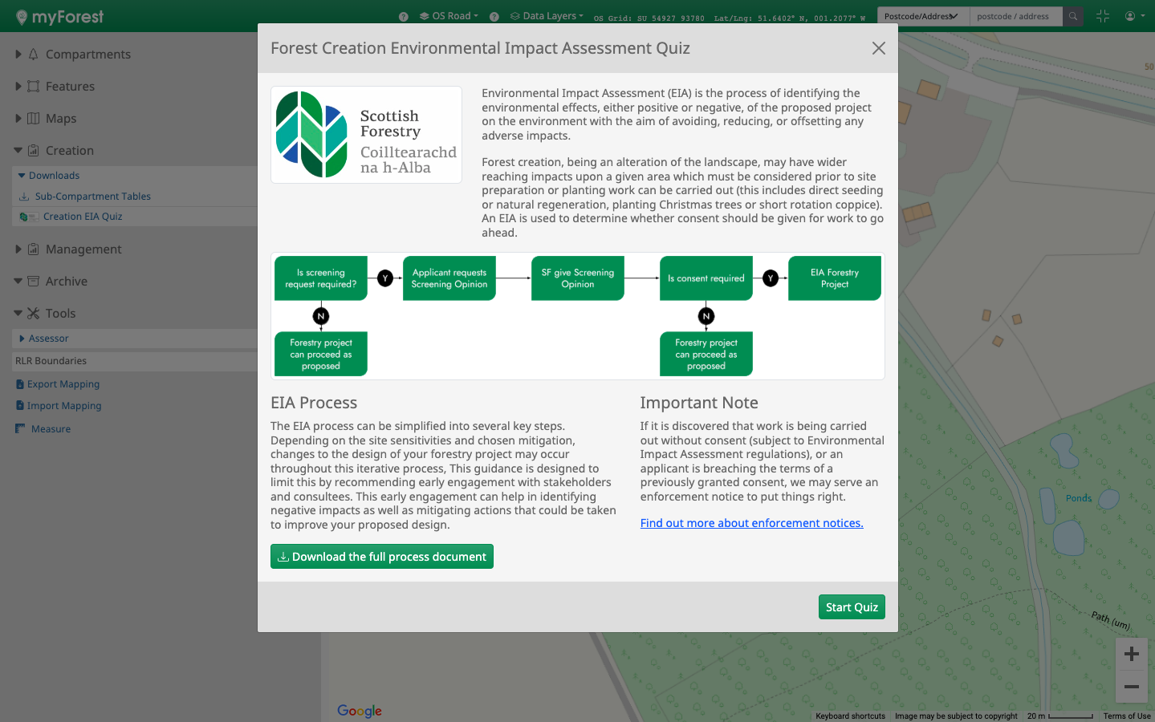The width and height of the screenshot is (1155, 722).
Task: Open the Data Layers dropdown
Action: (x=547, y=16)
